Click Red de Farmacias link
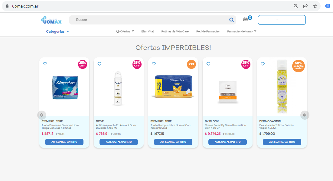This screenshot has width=333, height=181. 208,31
